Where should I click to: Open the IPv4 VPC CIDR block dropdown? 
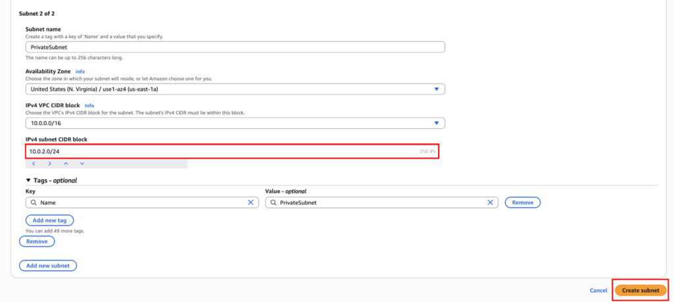[x=235, y=123]
